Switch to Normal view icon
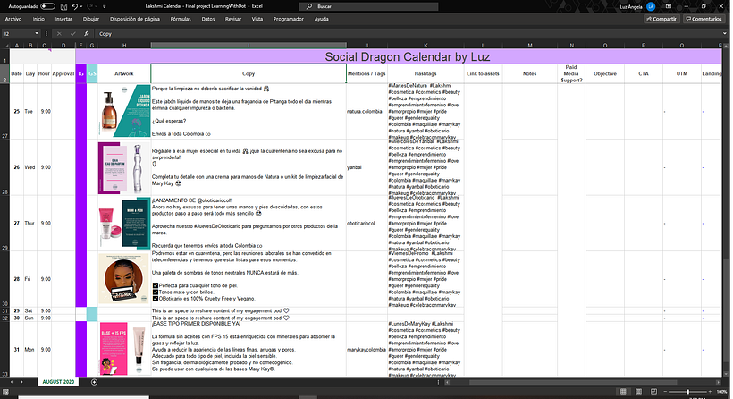The image size is (733, 399). 623,392
